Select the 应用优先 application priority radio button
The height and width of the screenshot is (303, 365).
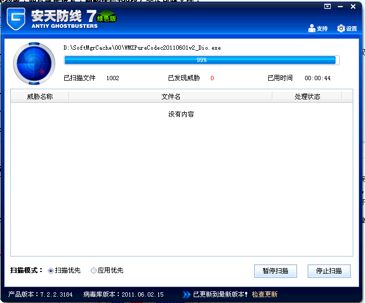point(93,271)
